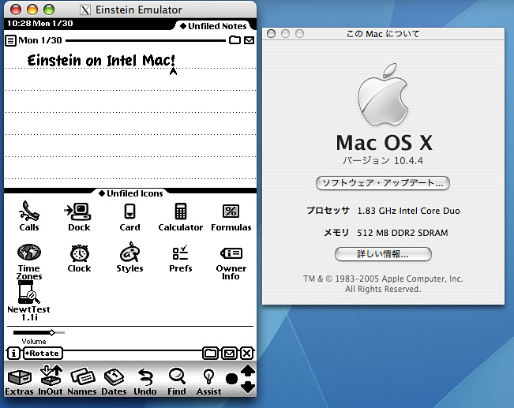
Task: Open the Clock app
Action: pyautogui.click(x=79, y=258)
